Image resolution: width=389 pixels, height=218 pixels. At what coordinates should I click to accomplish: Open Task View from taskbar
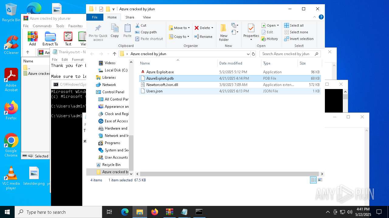tap(109, 212)
